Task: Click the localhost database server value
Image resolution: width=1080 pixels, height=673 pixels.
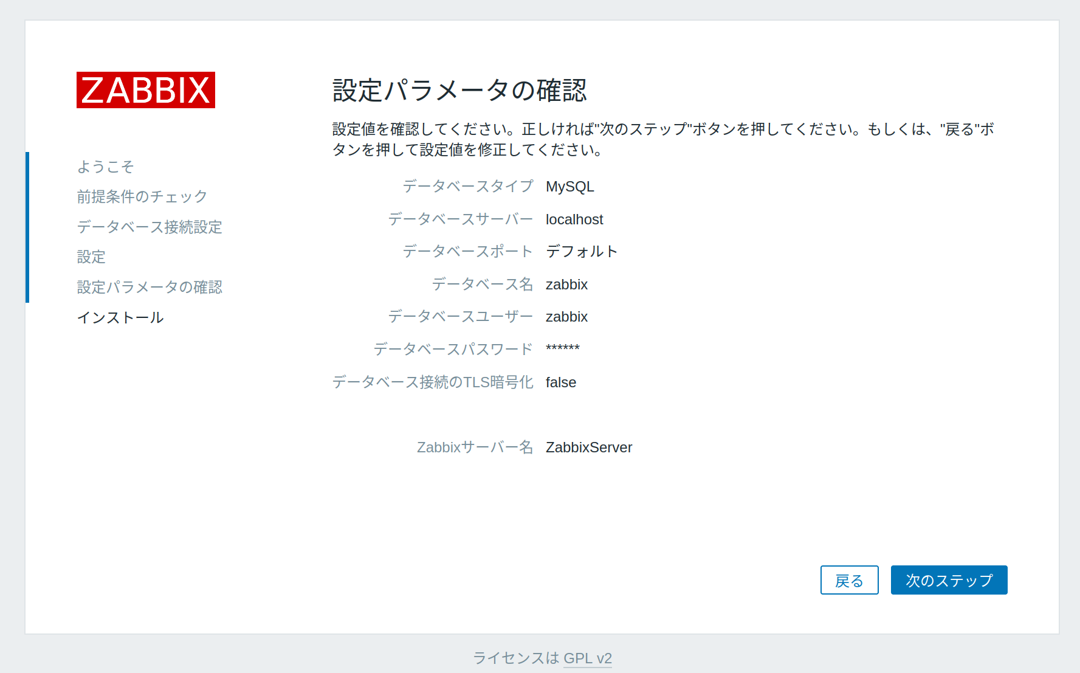Action: (574, 219)
